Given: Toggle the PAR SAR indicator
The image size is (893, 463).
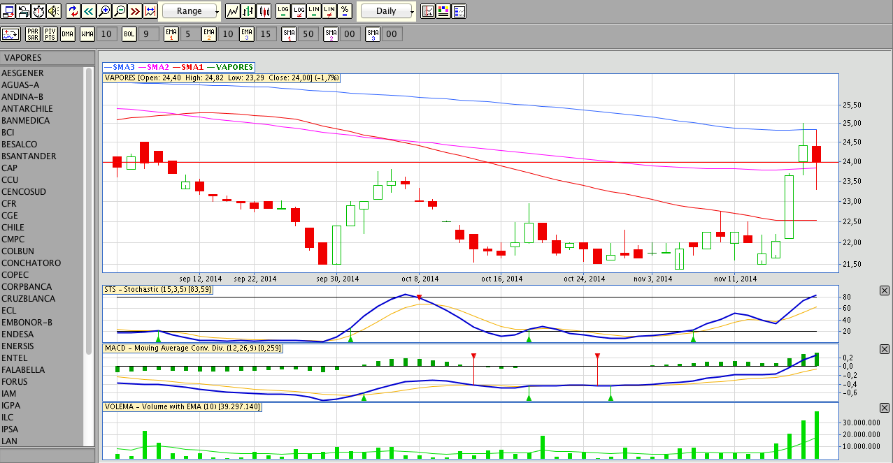Looking at the screenshot, I should (33, 34).
